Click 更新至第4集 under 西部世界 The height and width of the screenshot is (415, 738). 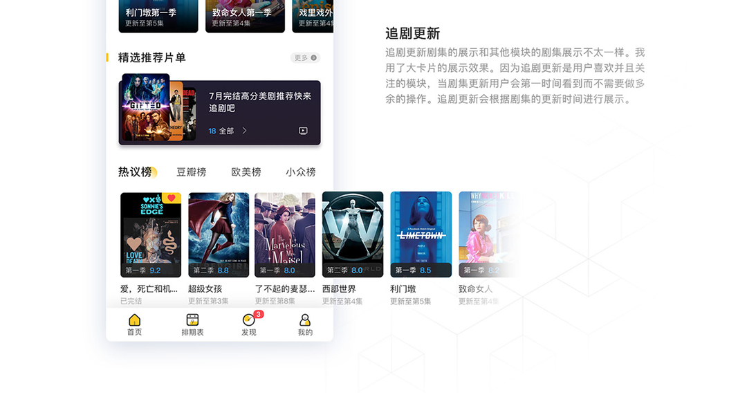342,301
